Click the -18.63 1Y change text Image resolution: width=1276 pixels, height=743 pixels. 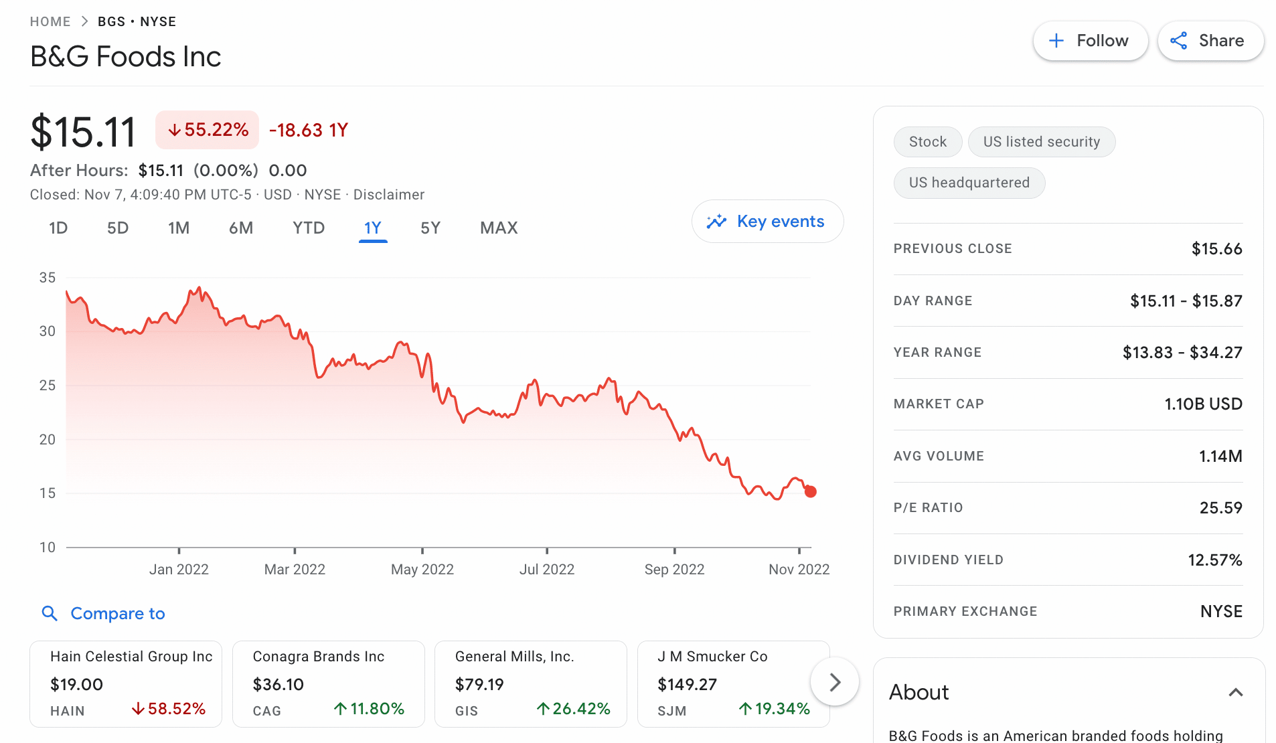[x=309, y=130]
